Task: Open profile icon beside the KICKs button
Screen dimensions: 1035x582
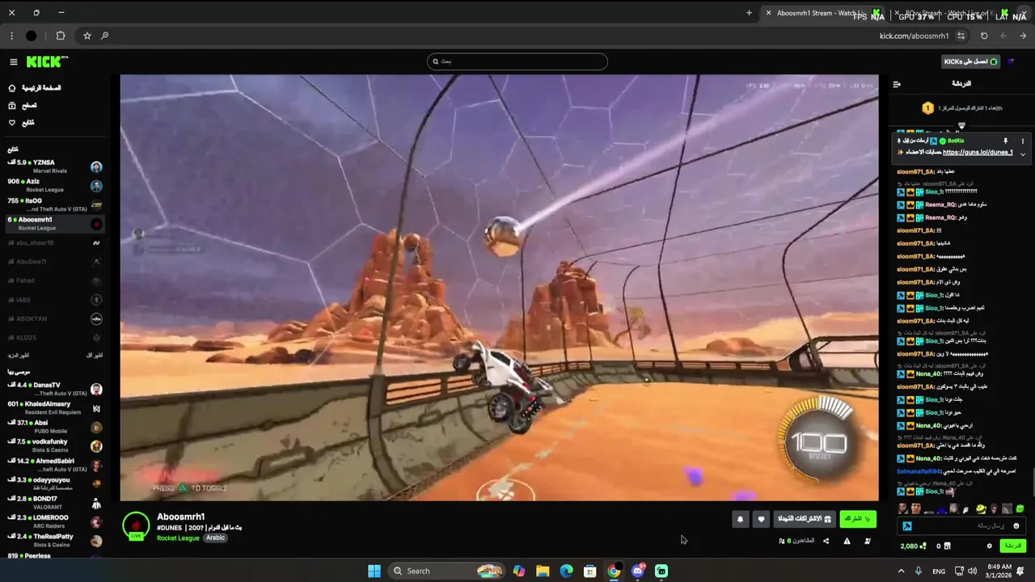Action: click(x=1011, y=61)
